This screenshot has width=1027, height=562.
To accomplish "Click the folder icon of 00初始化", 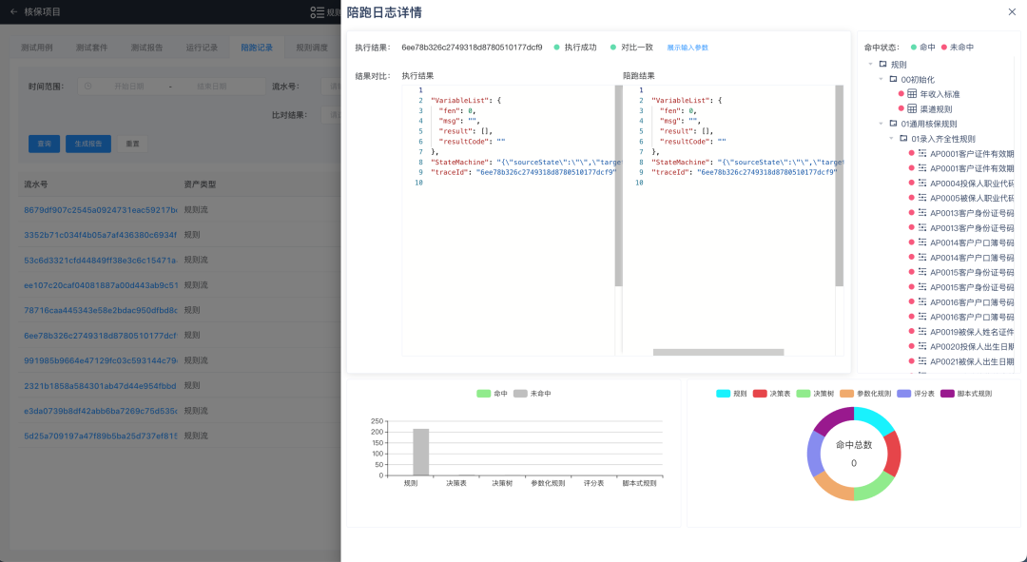I will [893, 79].
